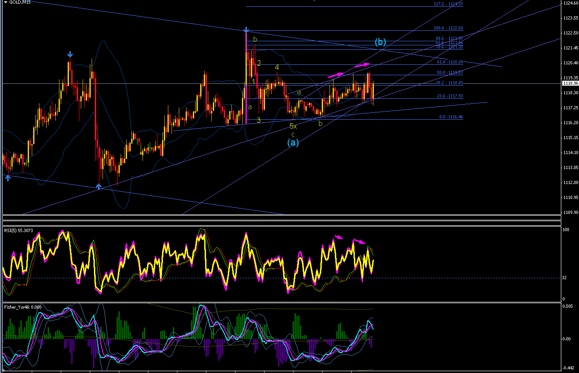Viewport: 579px width, 373px height.
Task: Select the blue down arrow above the first left peak
Action: coord(70,54)
